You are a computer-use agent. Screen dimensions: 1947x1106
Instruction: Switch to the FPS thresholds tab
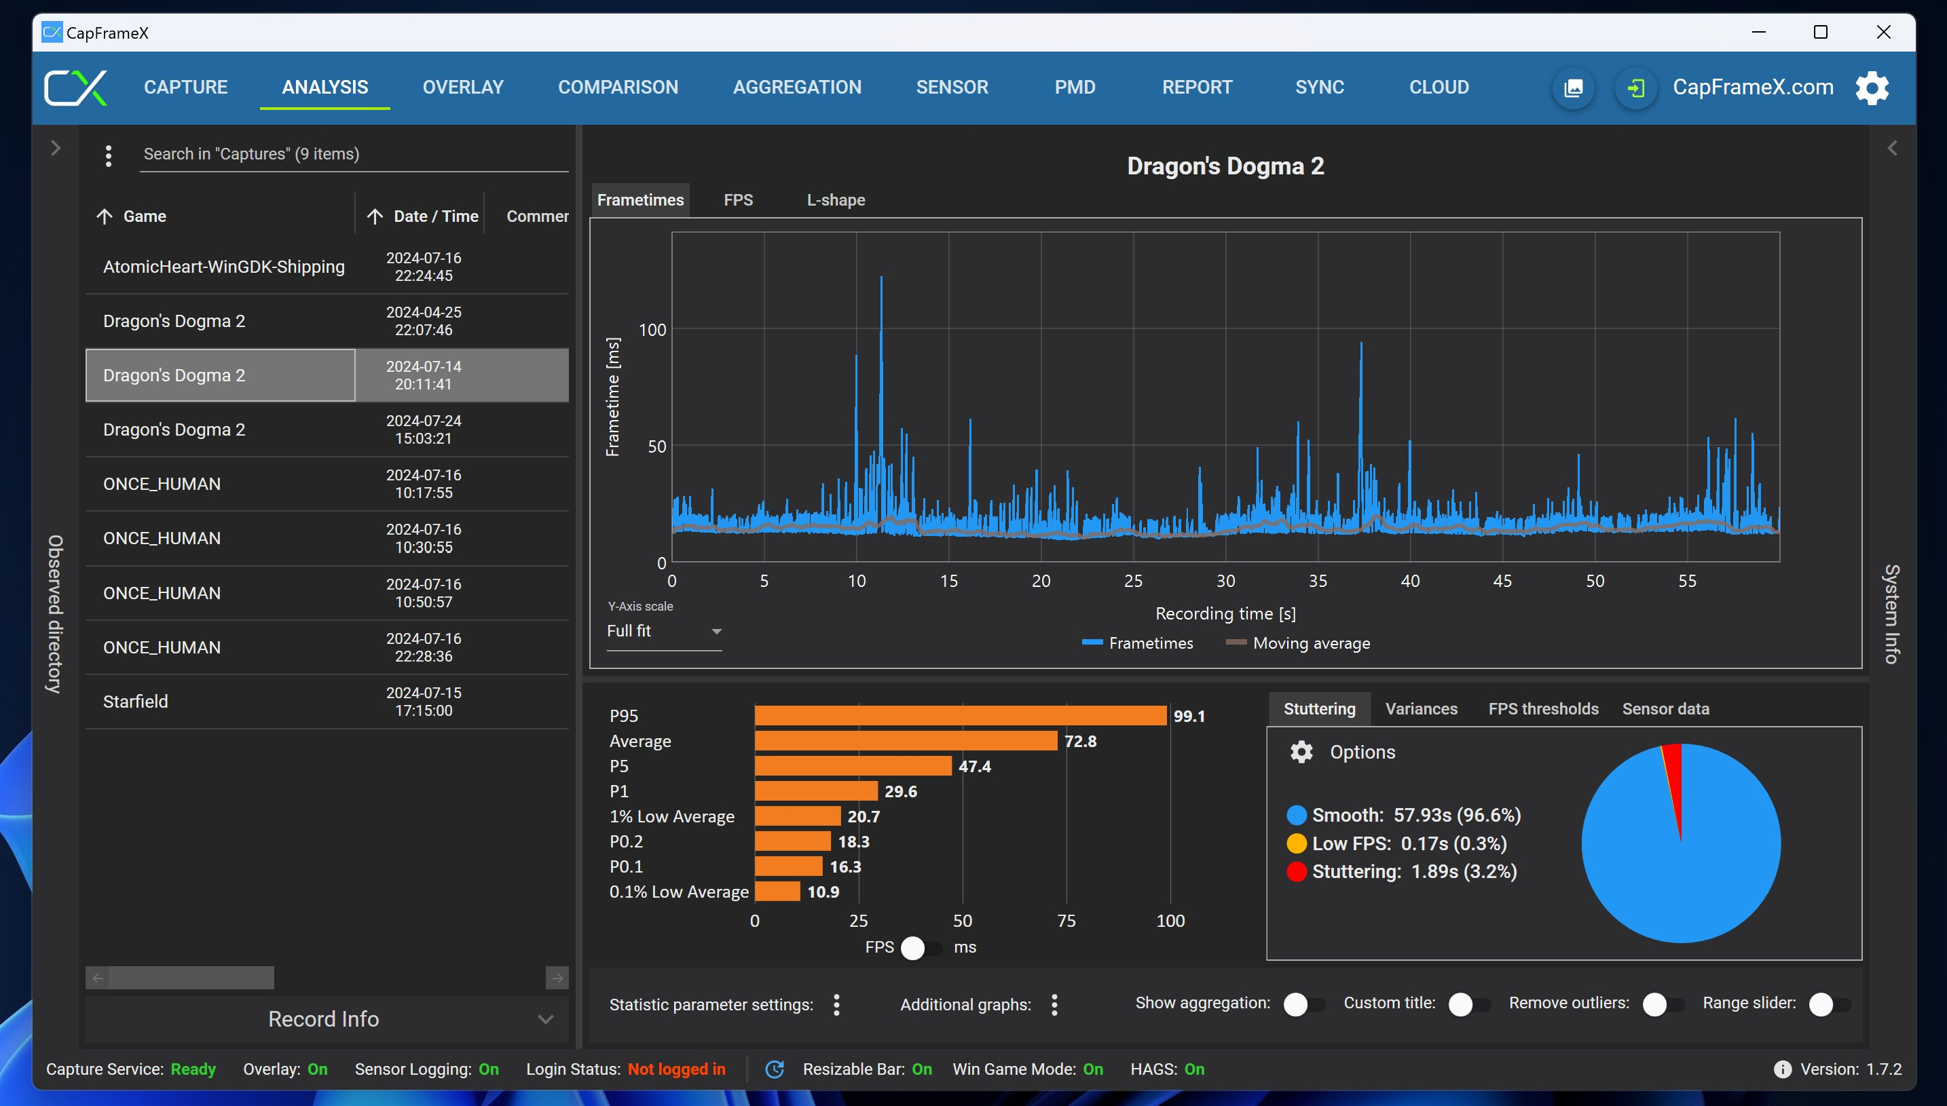[1542, 708]
